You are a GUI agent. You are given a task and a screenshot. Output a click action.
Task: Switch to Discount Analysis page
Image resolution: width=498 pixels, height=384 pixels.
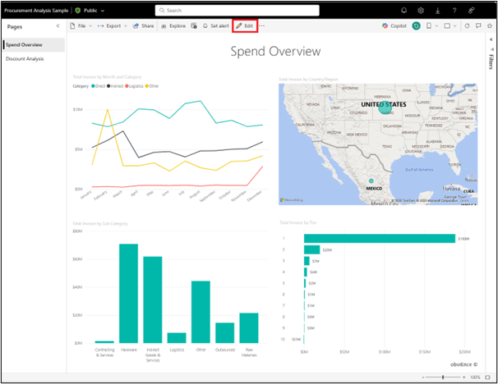[25, 58]
